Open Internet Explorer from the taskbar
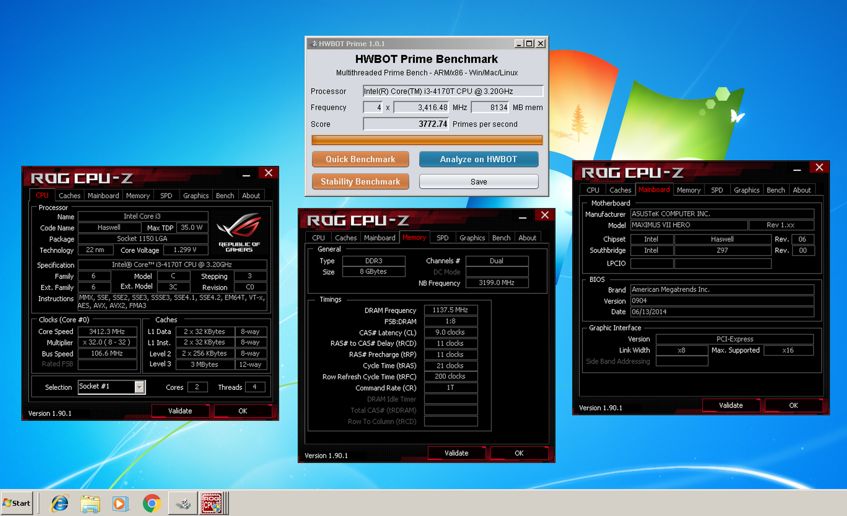847x516 pixels. click(60, 504)
